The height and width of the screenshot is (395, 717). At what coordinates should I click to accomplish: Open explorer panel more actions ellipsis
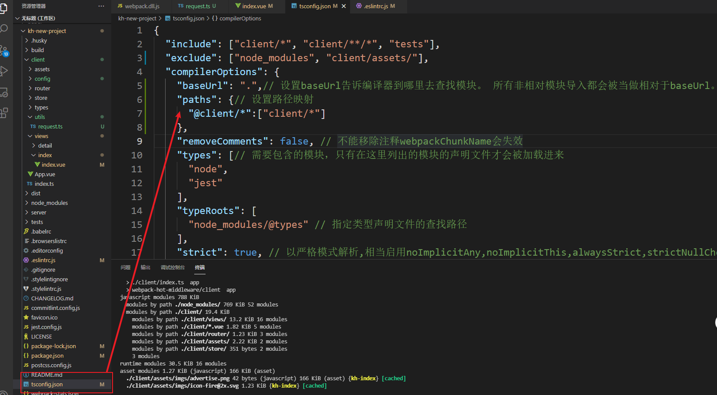pyautogui.click(x=101, y=6)
